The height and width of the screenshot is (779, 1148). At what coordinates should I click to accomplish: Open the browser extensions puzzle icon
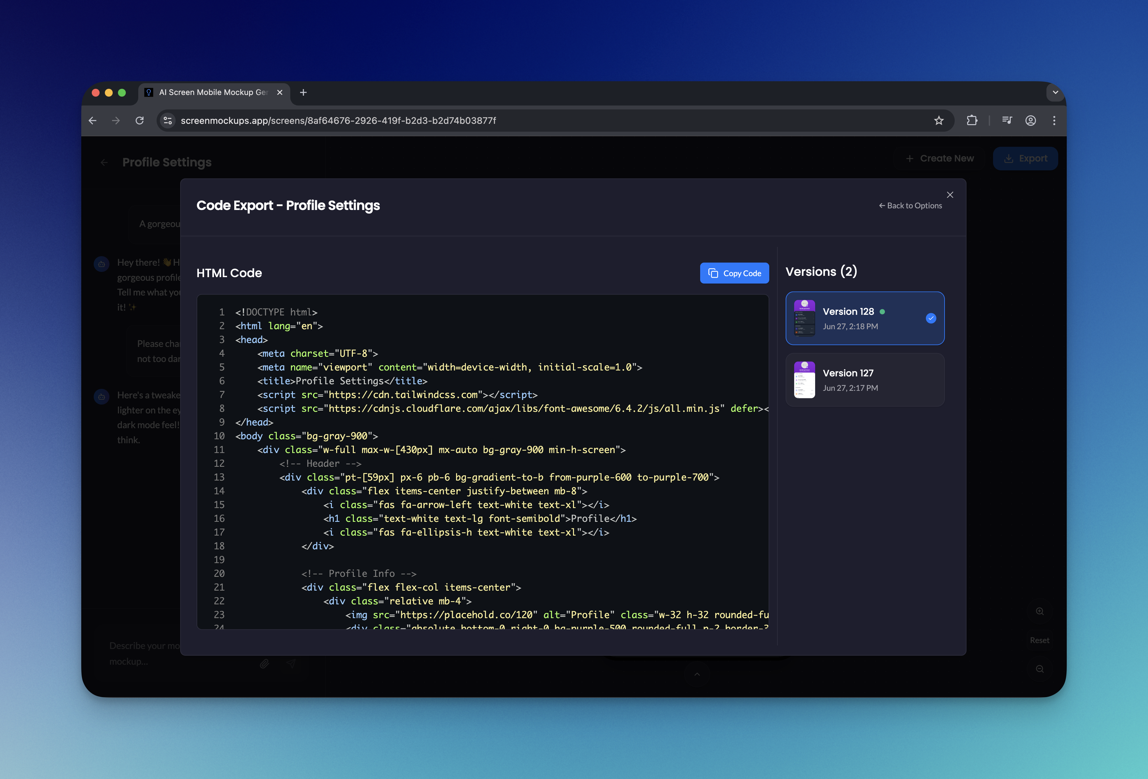(972, 121)
